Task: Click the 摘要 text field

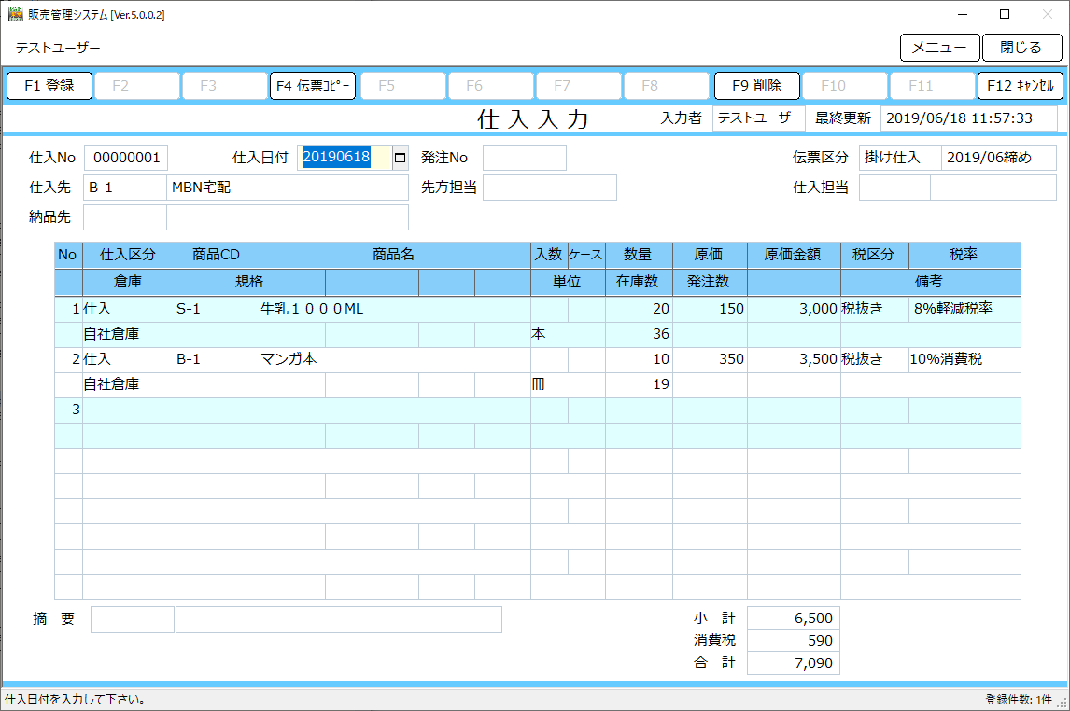Action: pyautogui.click(x=339, y=620)
